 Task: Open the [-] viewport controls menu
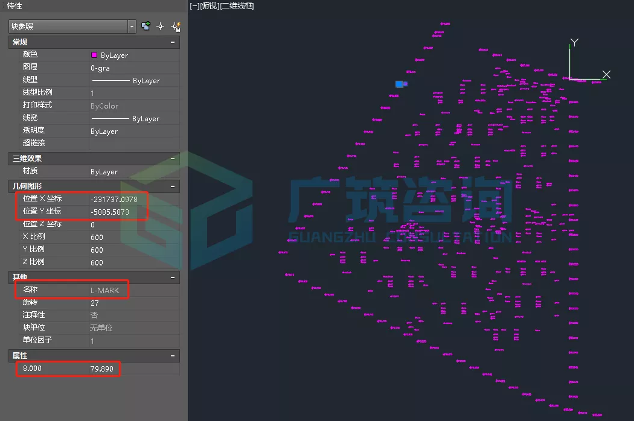pyautogui.click(x=194, y=6)
